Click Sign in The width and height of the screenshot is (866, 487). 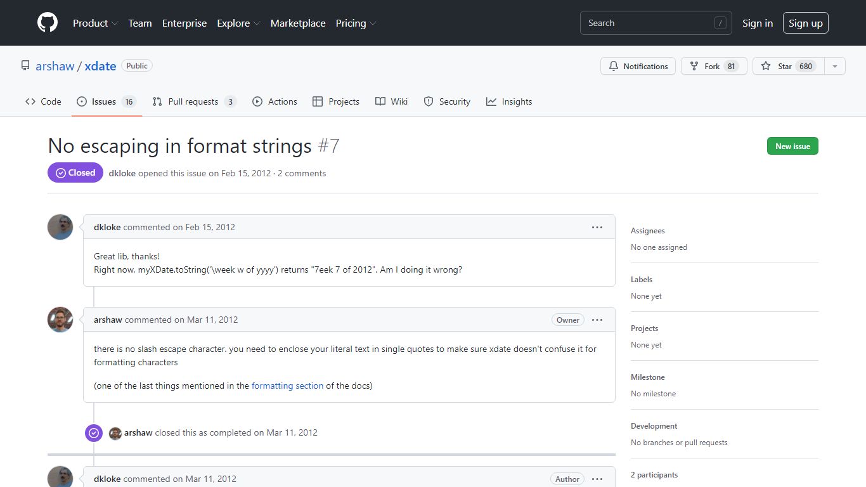(758, 23)
